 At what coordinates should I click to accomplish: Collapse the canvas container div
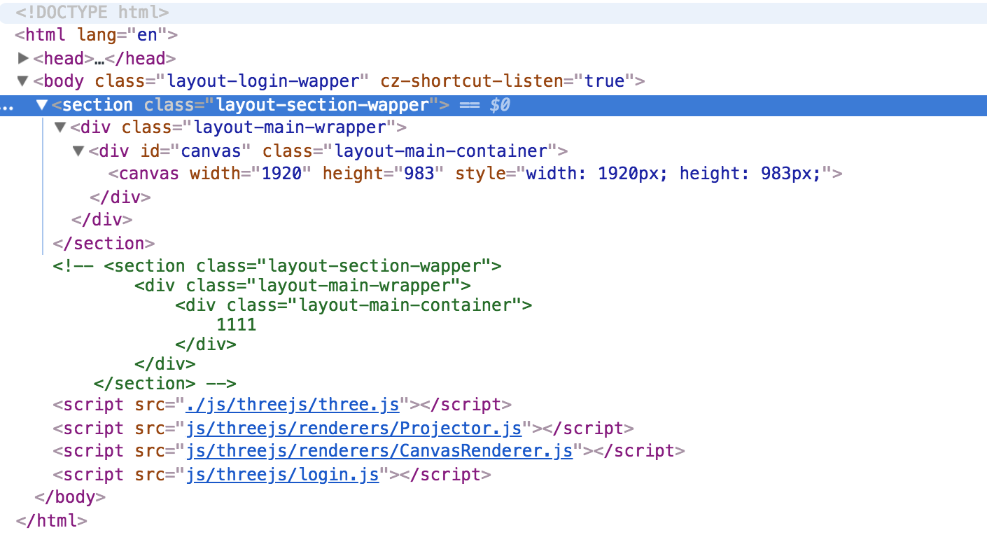[x=78, y=151]
